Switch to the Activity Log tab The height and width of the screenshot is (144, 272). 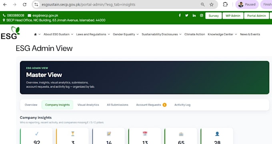(182, 105)
